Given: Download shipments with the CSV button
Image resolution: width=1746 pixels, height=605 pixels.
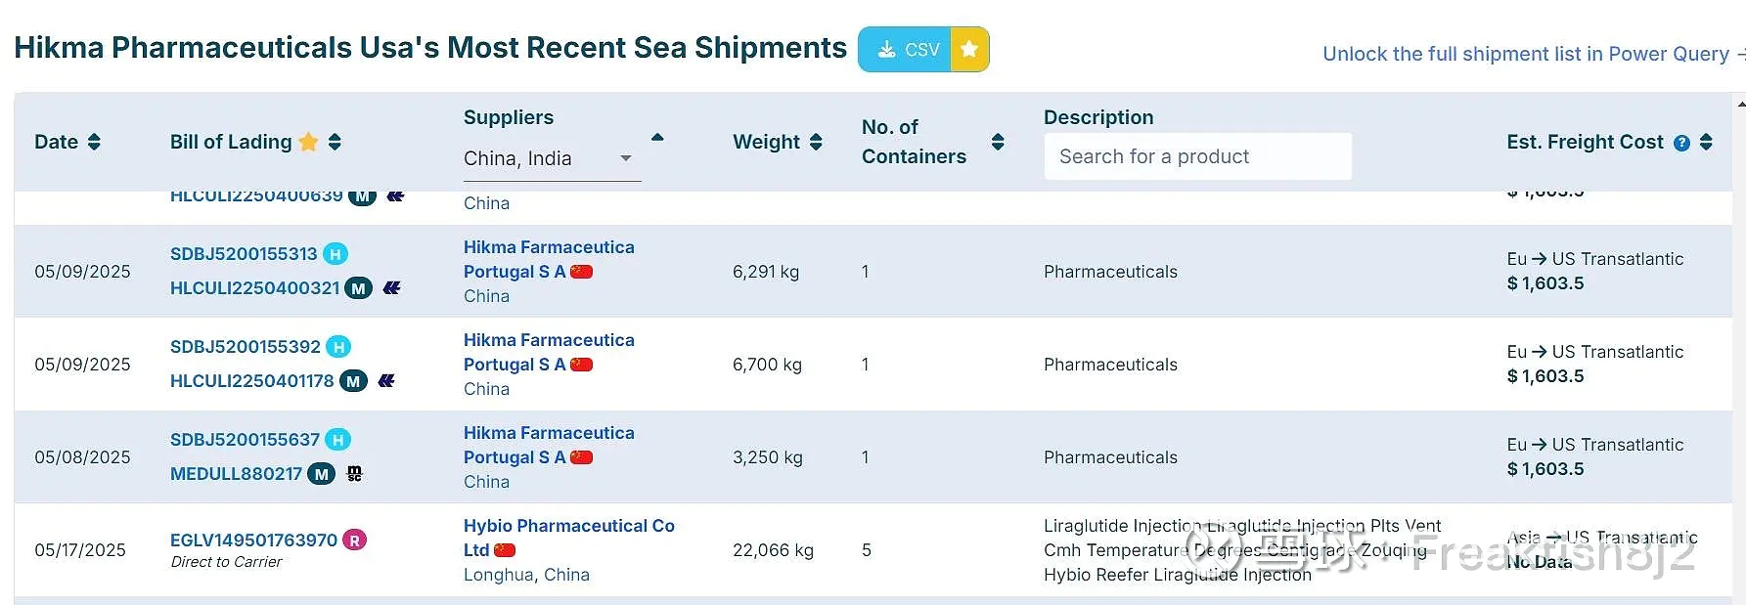Looking at the screenshot, I should pyautogui.click(x=905, y=49).
